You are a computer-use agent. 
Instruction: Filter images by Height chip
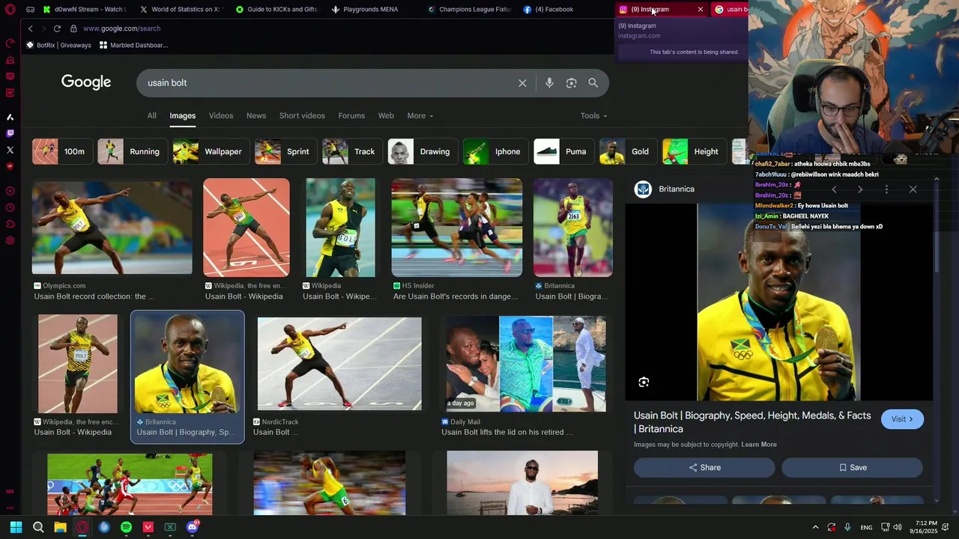694,152
